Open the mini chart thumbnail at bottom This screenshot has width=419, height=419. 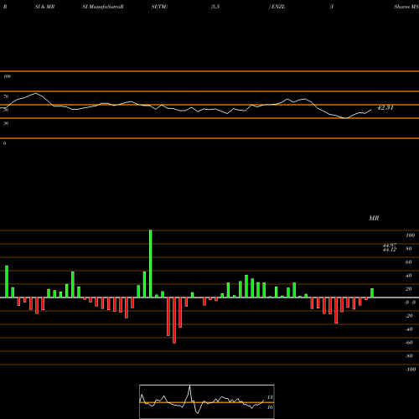[x=207, y=401]
